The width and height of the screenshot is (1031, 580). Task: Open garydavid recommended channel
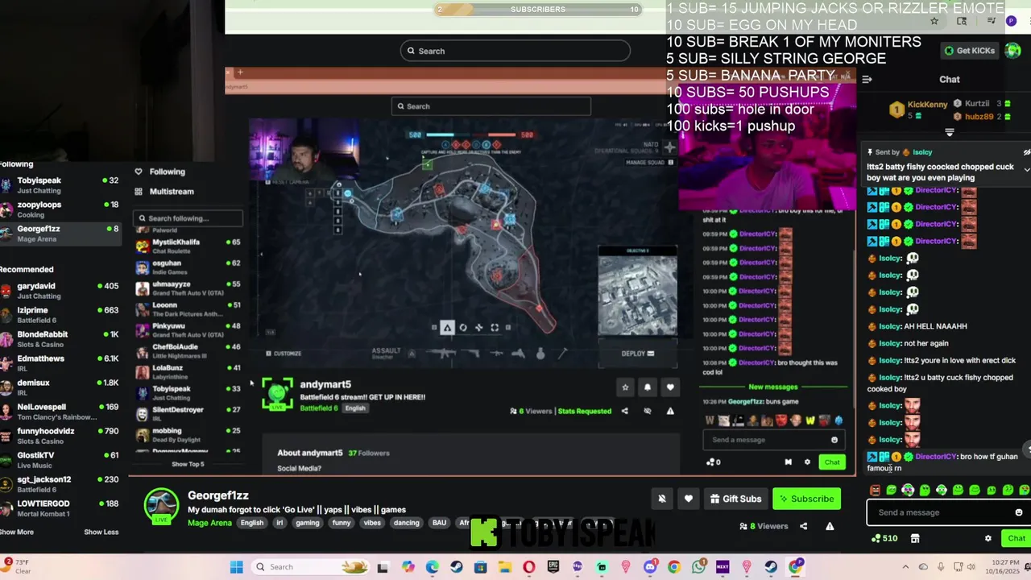60,290
